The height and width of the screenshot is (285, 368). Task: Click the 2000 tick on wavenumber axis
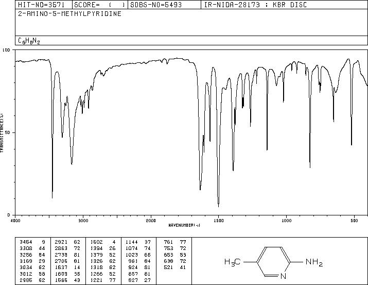tap(151, 221)
